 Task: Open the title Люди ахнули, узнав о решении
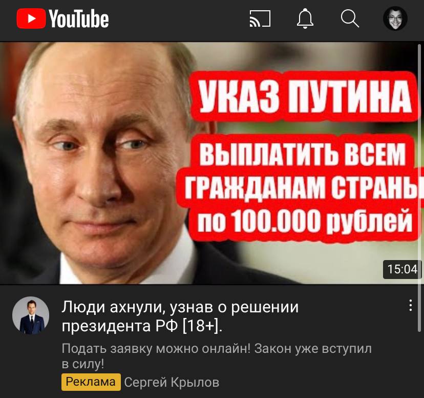[x=180, y=307]
